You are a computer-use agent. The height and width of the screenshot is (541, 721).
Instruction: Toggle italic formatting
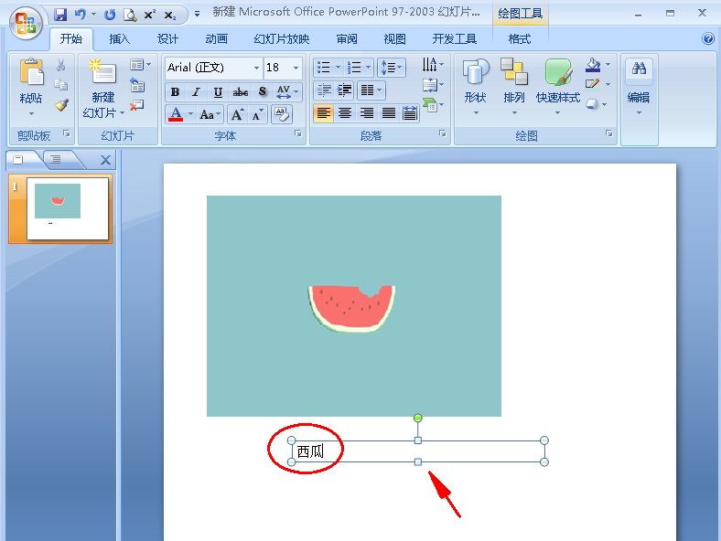196,92
